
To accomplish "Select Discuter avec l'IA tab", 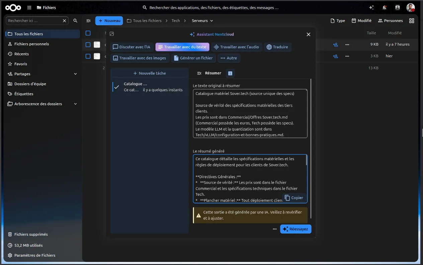I will point(132,47).
